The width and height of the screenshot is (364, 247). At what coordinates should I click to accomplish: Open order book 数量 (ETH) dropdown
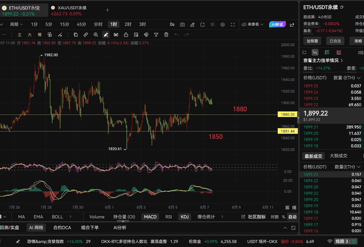click(347, 78)
